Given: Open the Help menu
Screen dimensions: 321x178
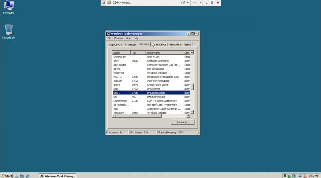Looking at the screenshot, I should 136,38.
